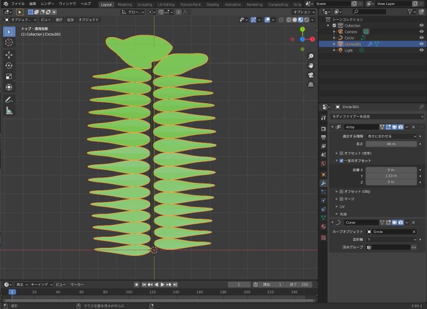The height and width of the screenshot is (309, 427).
Task: Open the Scene properties tab icon
Action: tap(323, 154)
